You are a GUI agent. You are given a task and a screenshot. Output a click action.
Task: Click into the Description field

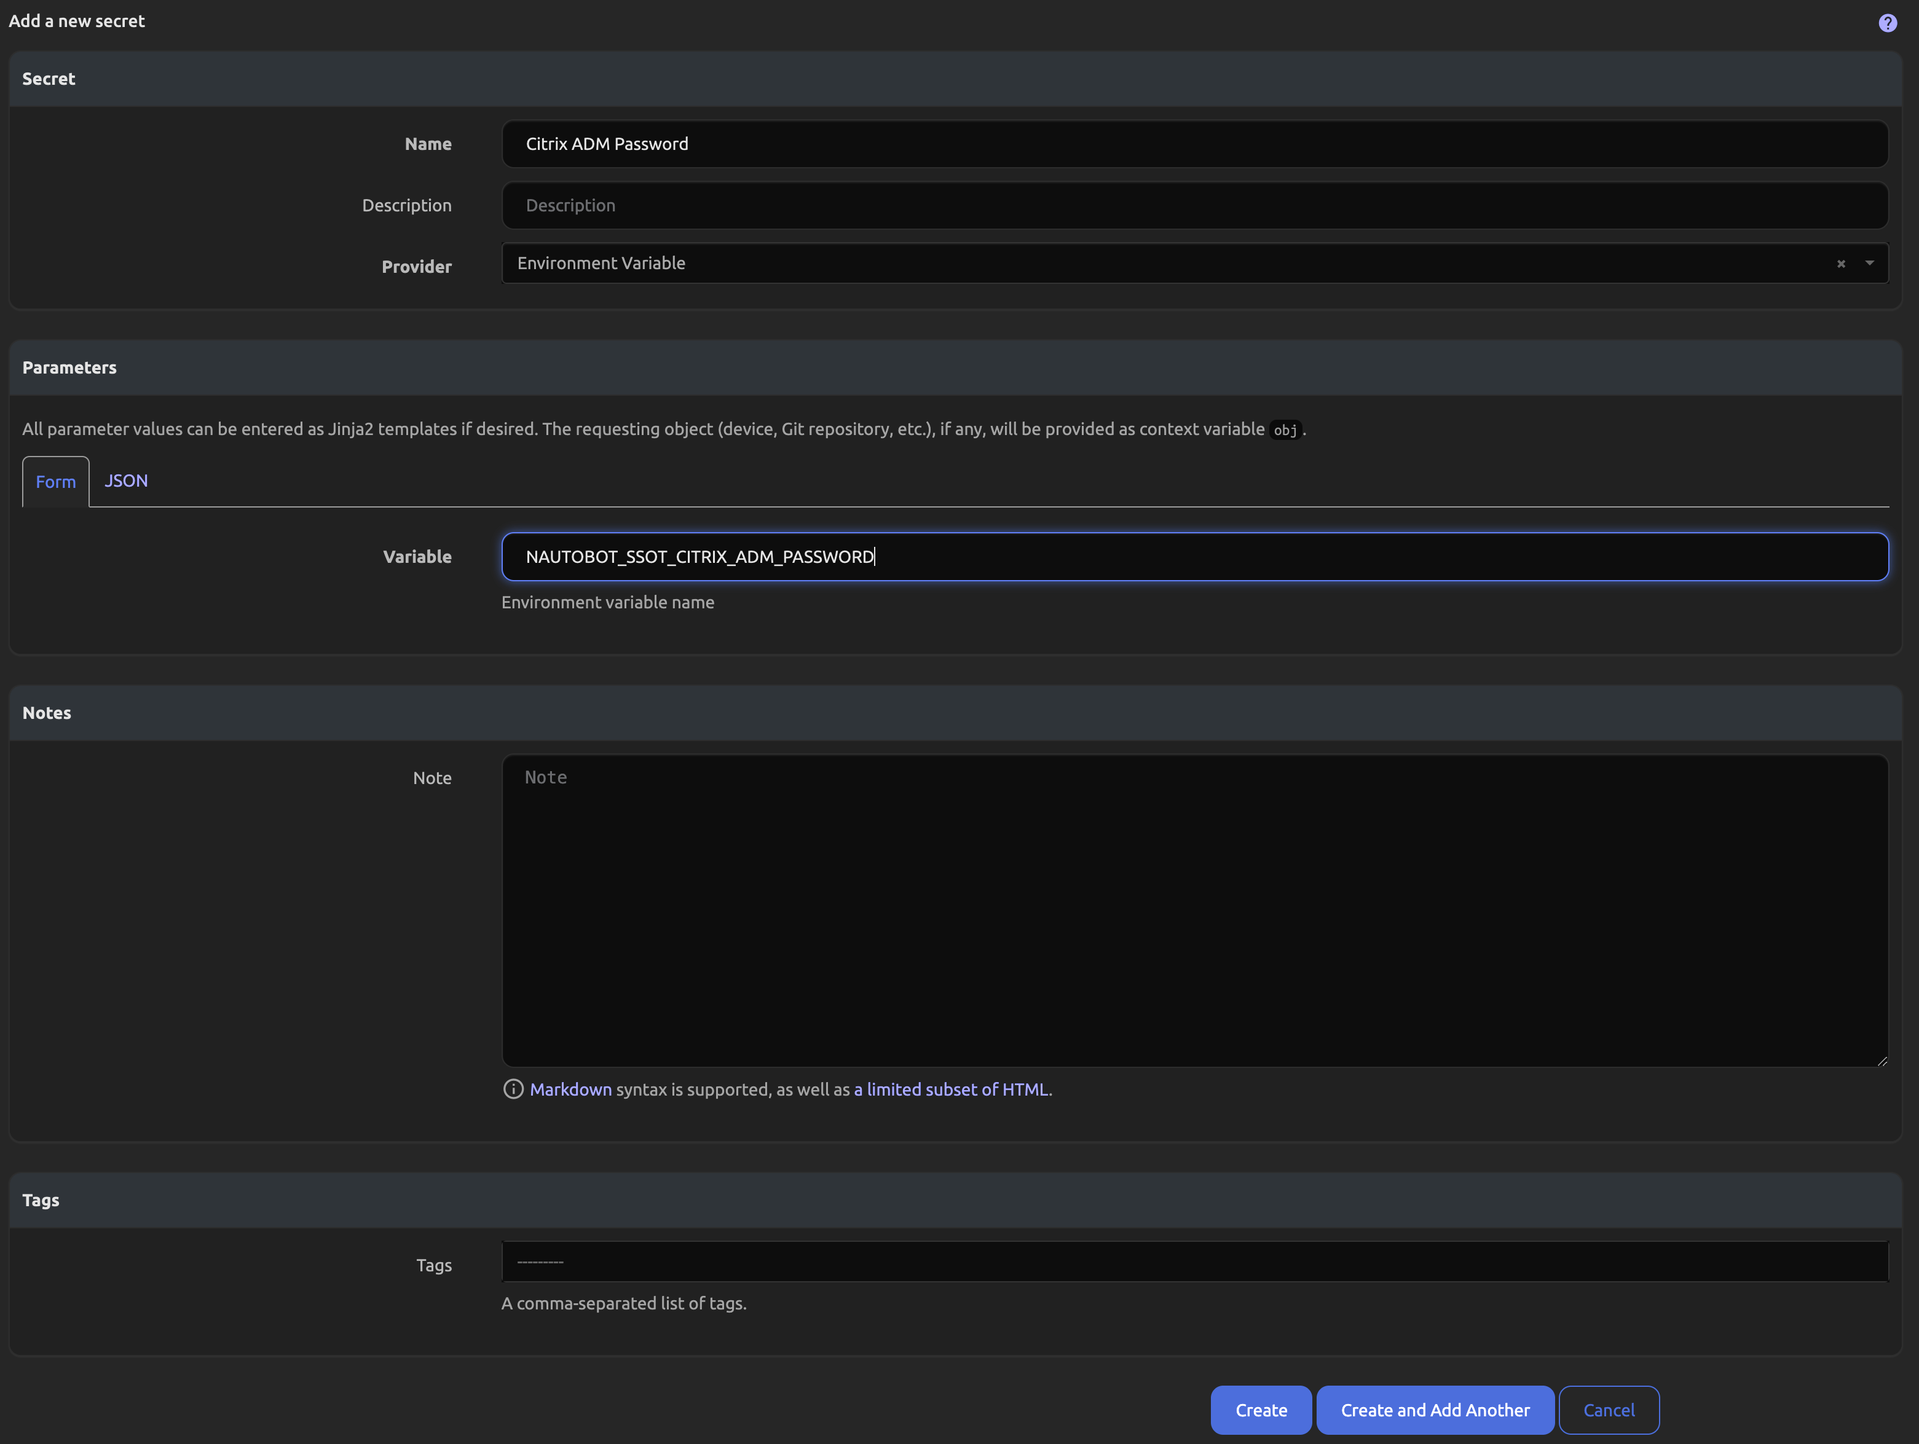1194,206
